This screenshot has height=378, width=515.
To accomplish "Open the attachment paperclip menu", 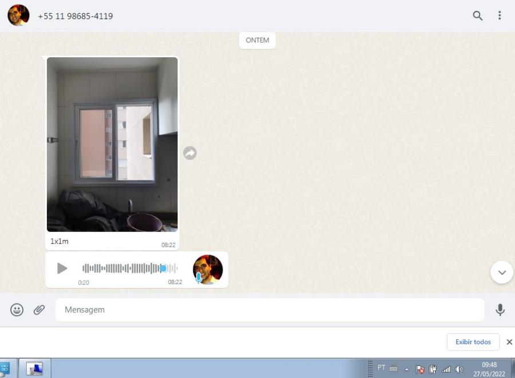I will (x=39, y=310).
